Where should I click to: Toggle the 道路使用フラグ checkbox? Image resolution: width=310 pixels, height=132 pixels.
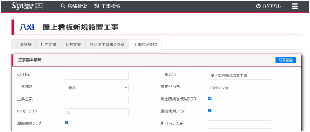tap(66, 123)
